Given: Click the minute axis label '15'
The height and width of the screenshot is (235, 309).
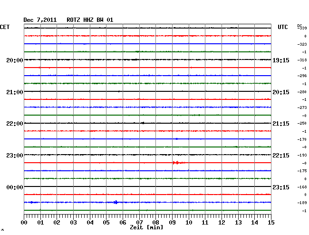Looking at the screenshot, I should (x=271, y=223).
